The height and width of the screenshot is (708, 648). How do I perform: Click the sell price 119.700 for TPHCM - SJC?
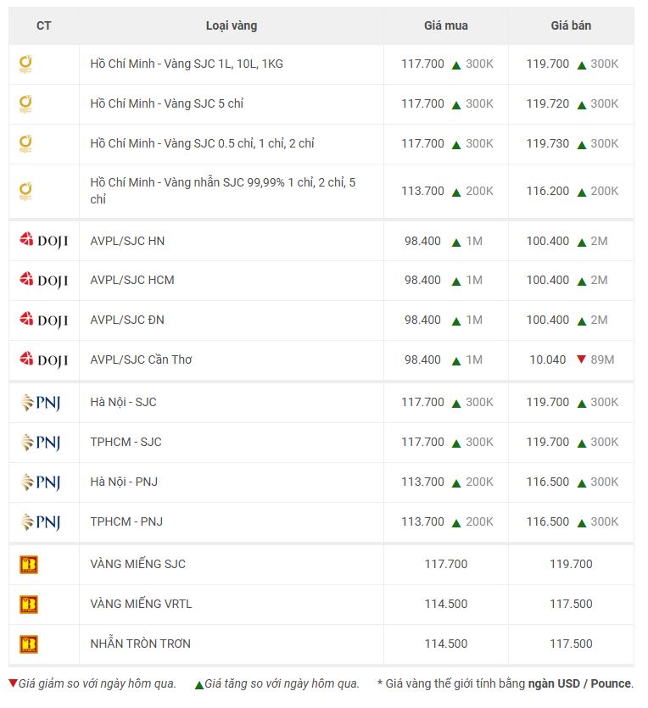(547, 442)
